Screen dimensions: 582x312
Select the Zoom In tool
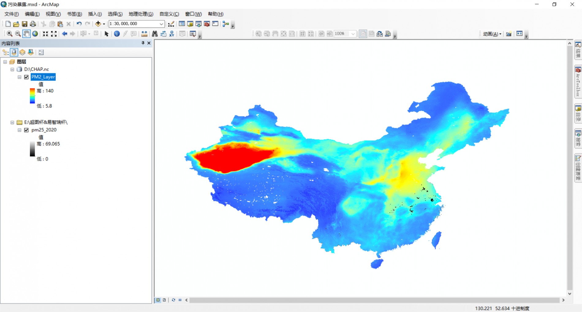coord(9,34)
